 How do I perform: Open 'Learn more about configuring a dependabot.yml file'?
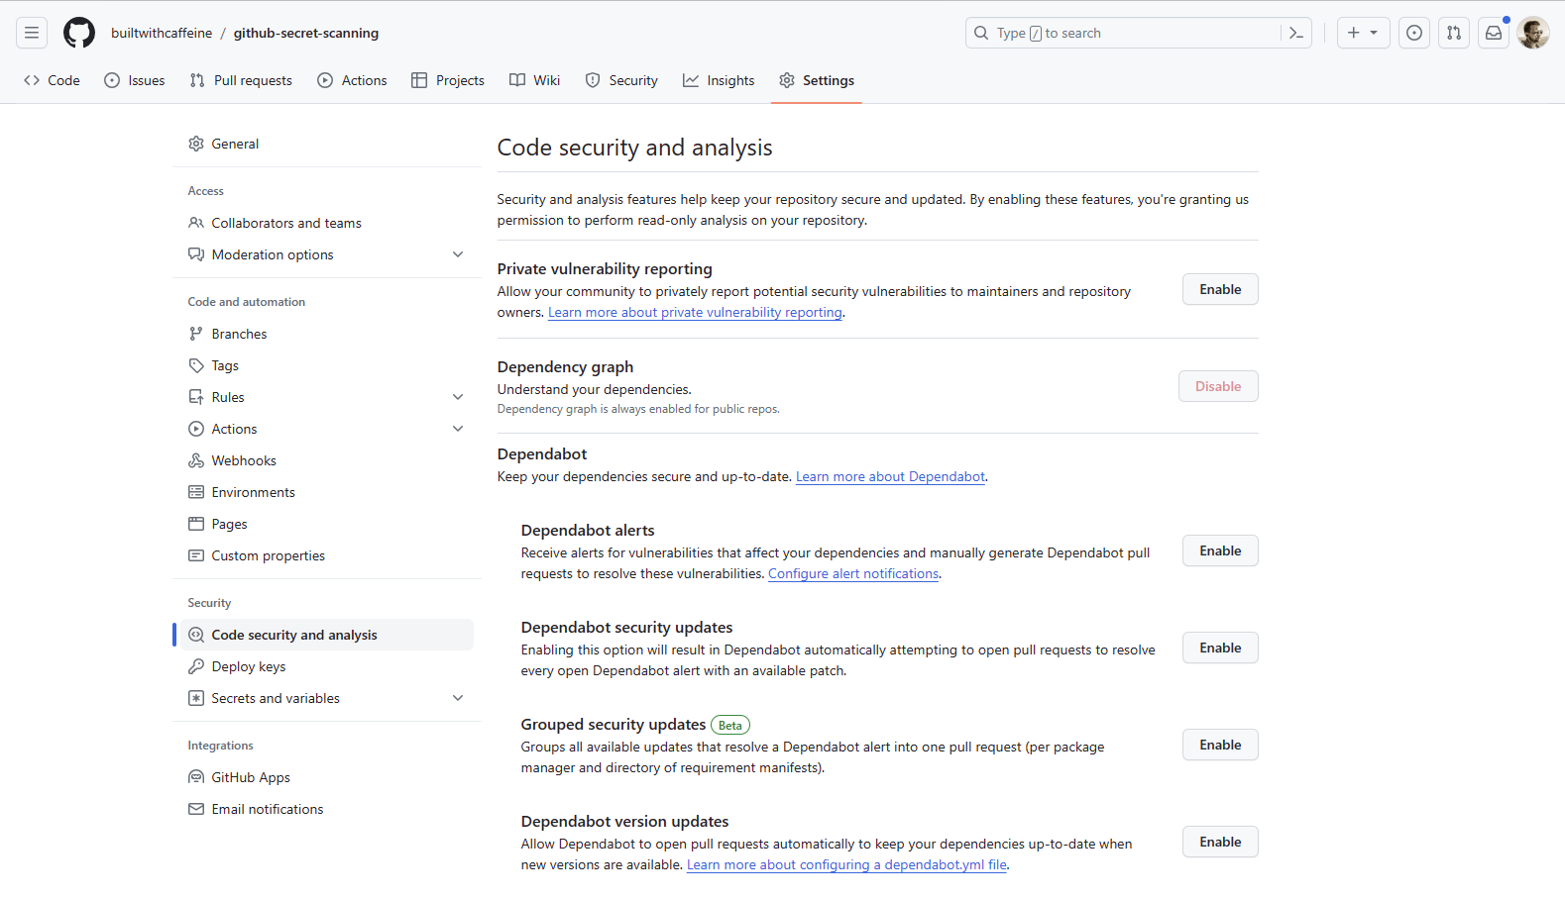(846, 864)
